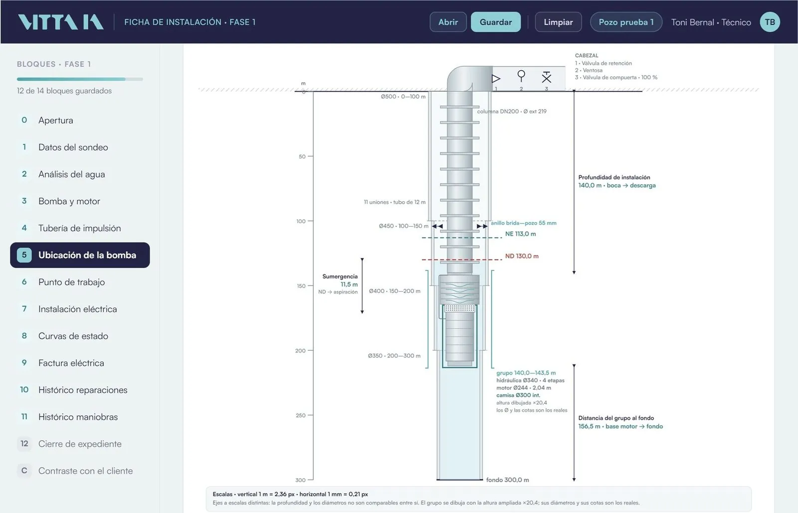This screenshot has width=798, height=513.
Task: Select Ubicación de la bomba block
Action: pyautogui.click(x=80, y=255)
